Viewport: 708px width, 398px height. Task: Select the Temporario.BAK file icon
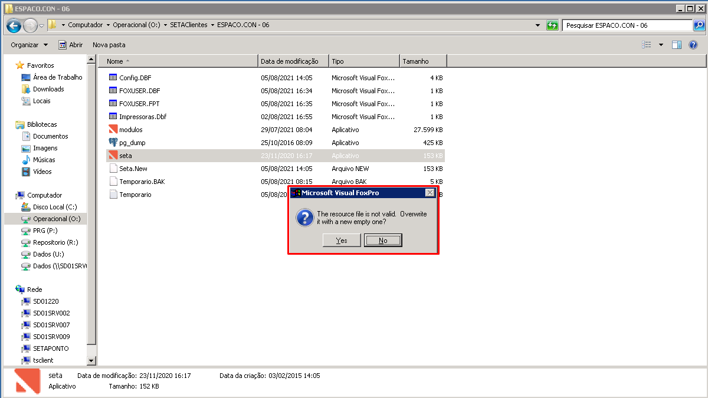coord(113,182)
